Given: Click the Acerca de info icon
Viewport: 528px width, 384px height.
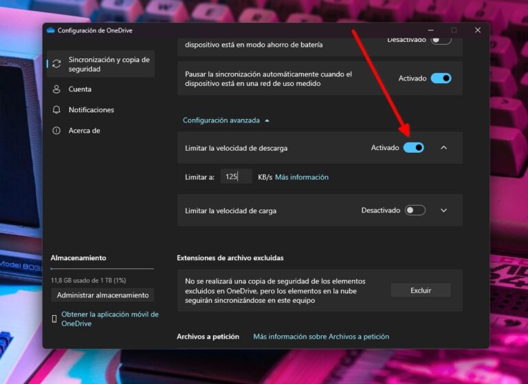Looking at the screenshot, I should (56, 131).
